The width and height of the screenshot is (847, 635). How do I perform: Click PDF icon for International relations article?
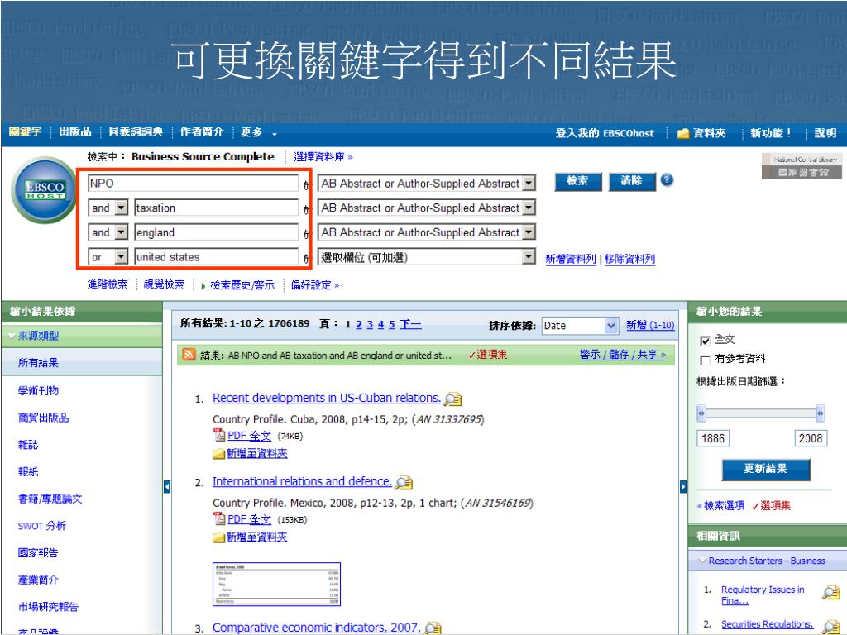pyautogui.click(x=218, y=518)
